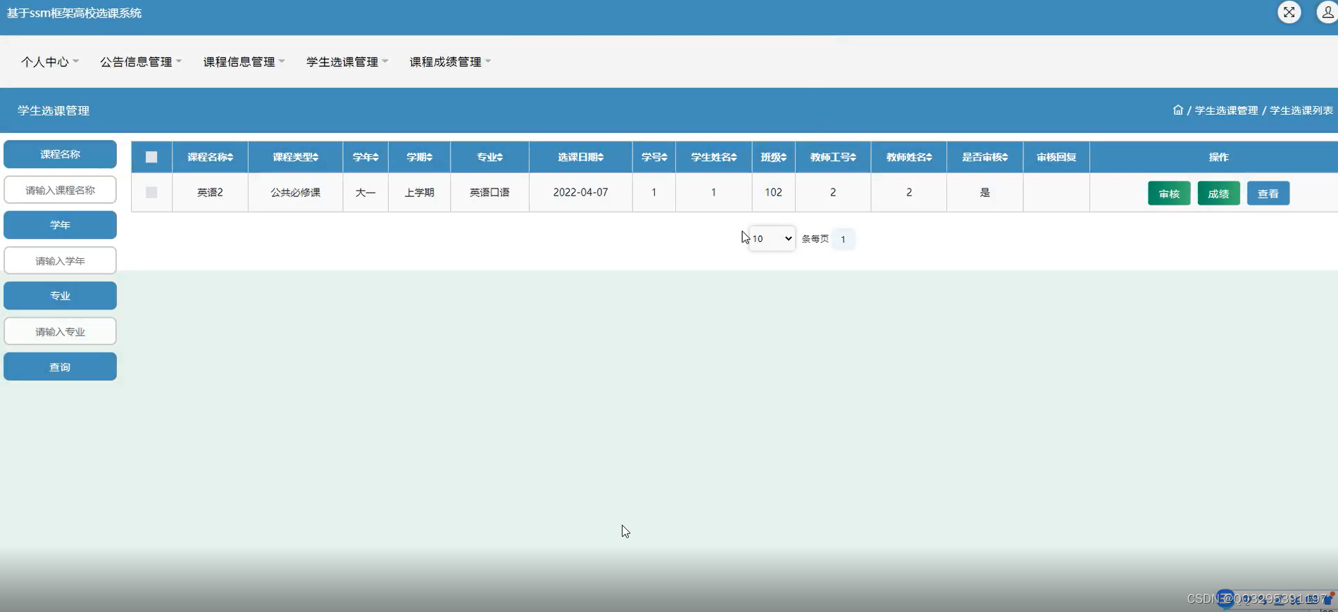Expand the 课程成绩管理 menu
The height and width of the screenshot is (612, 1338).
click(451, 62)
